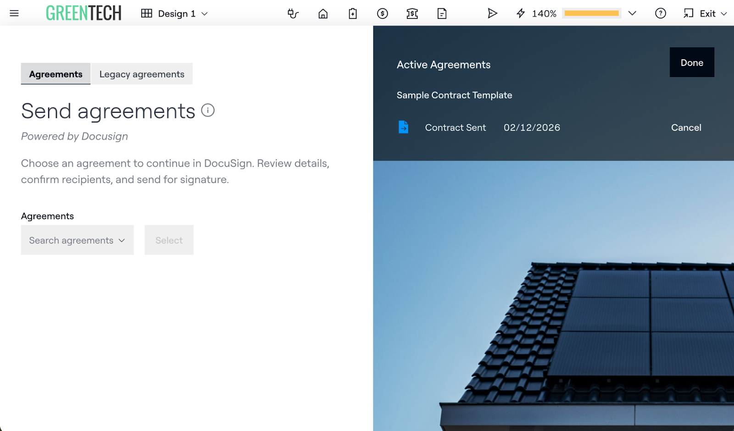Screen dimensions: 734x431
Task: Open the dollar coin pricing icon
Action: tap(382, 13)
